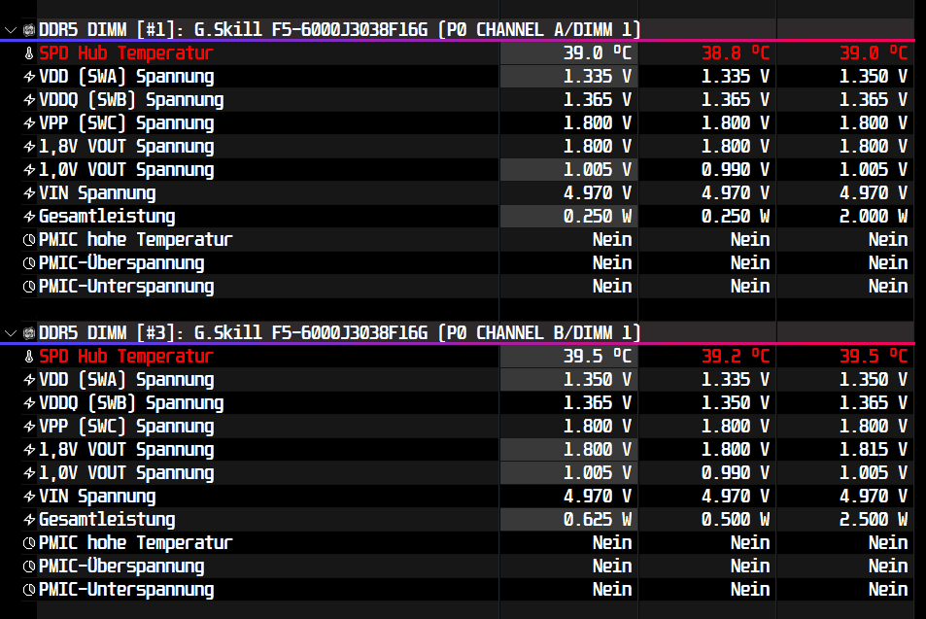Select '1,0V VOUT Spannung' label under DIMM [#3]

[x=126, y=473]
